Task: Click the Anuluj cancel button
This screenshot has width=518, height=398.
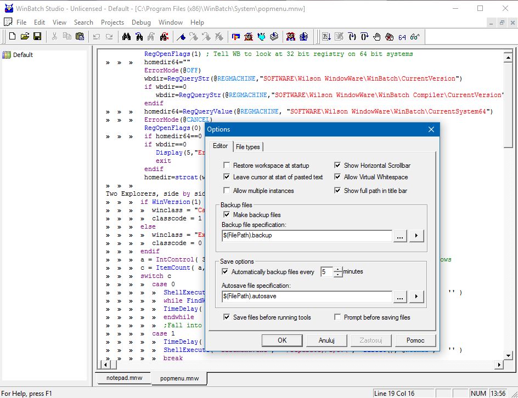Action: point(326,340)
